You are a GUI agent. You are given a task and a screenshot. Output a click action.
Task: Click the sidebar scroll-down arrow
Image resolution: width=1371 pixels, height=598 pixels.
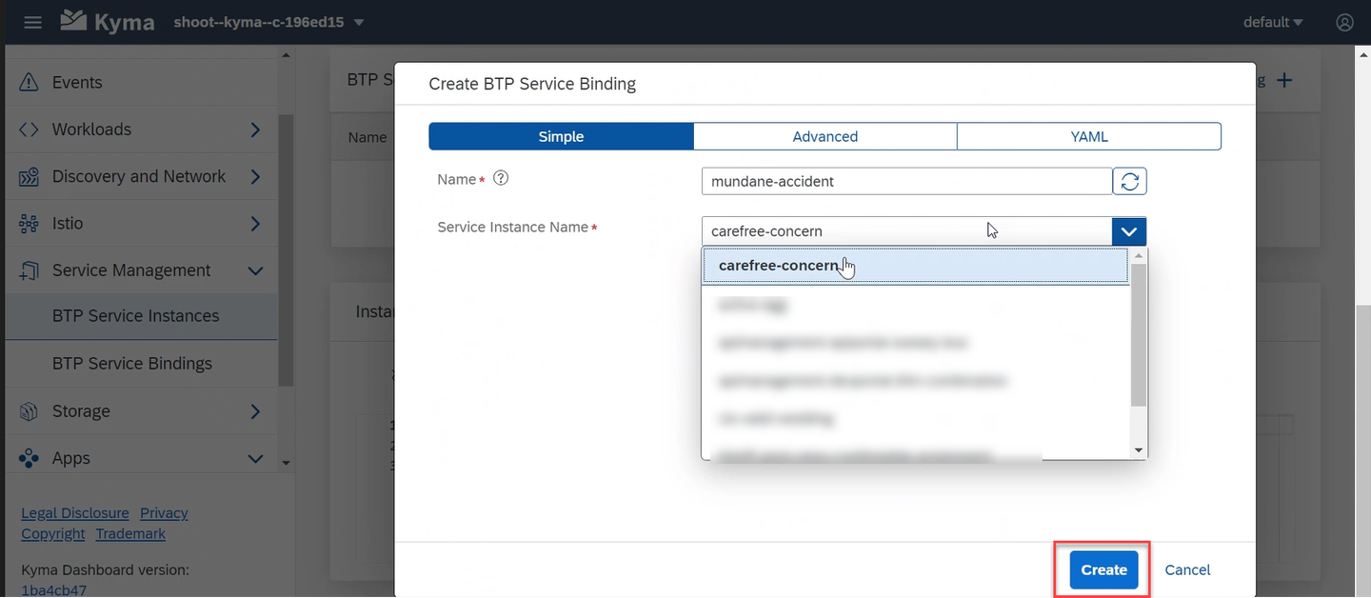tap(286, 463)
